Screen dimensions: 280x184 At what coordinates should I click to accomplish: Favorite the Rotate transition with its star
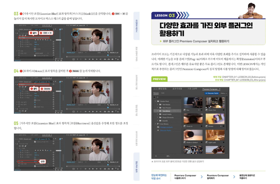pyautogui.click(x=224, y=126)
